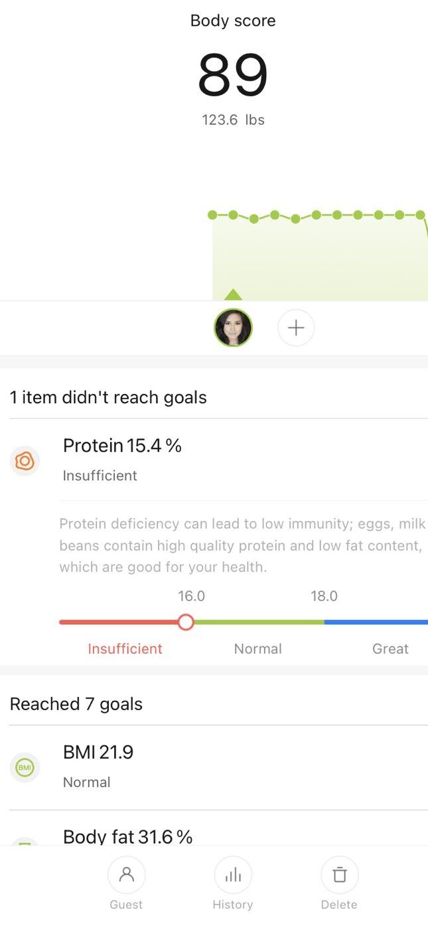Screen dimensions: 428x928
Task: Expand the BMI 21.9 row
Action: (98, 753)
